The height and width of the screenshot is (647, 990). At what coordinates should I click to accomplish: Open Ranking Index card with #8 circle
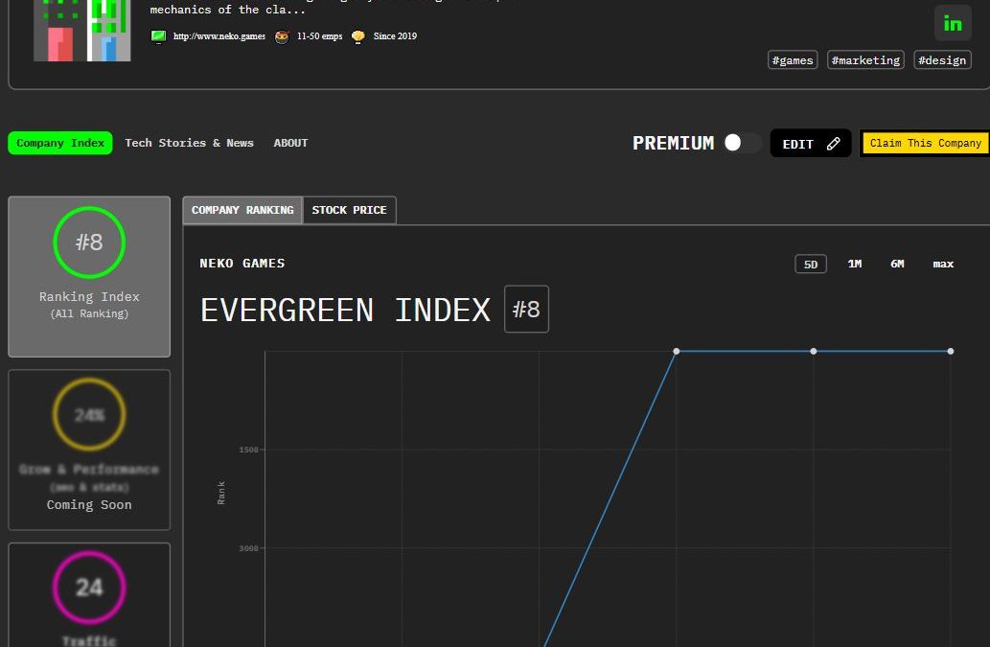[x=89, y=276]
